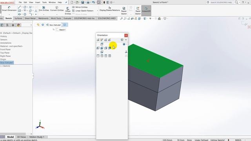Select the Top view cube in Orientation panel
Viewport: 251px width, 141px height.
pyautogui.click(x=102, y=44)
